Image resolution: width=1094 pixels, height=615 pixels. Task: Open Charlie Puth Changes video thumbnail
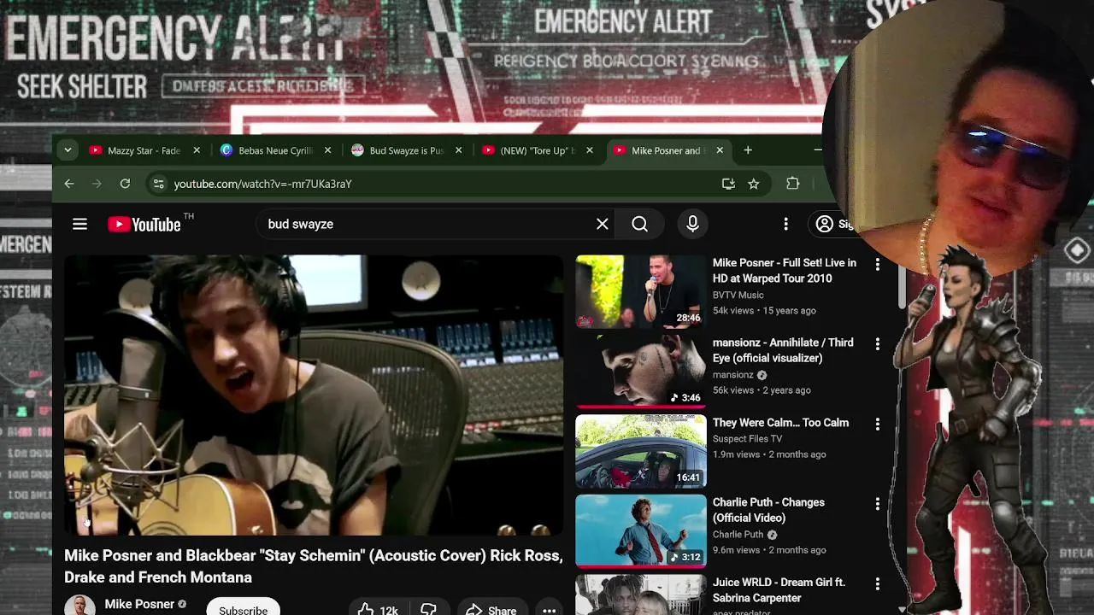tap(641, 531)
